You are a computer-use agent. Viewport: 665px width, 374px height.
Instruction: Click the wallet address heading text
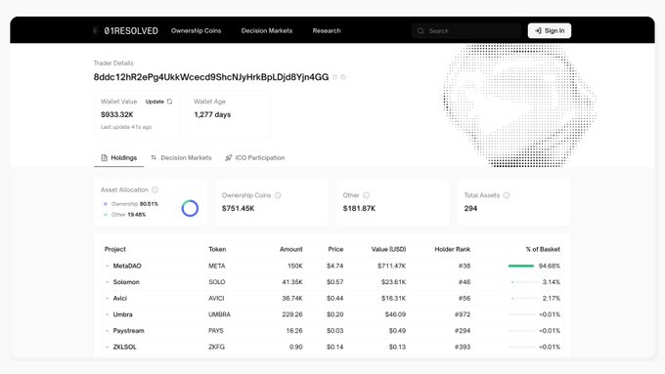click(211, 77)
